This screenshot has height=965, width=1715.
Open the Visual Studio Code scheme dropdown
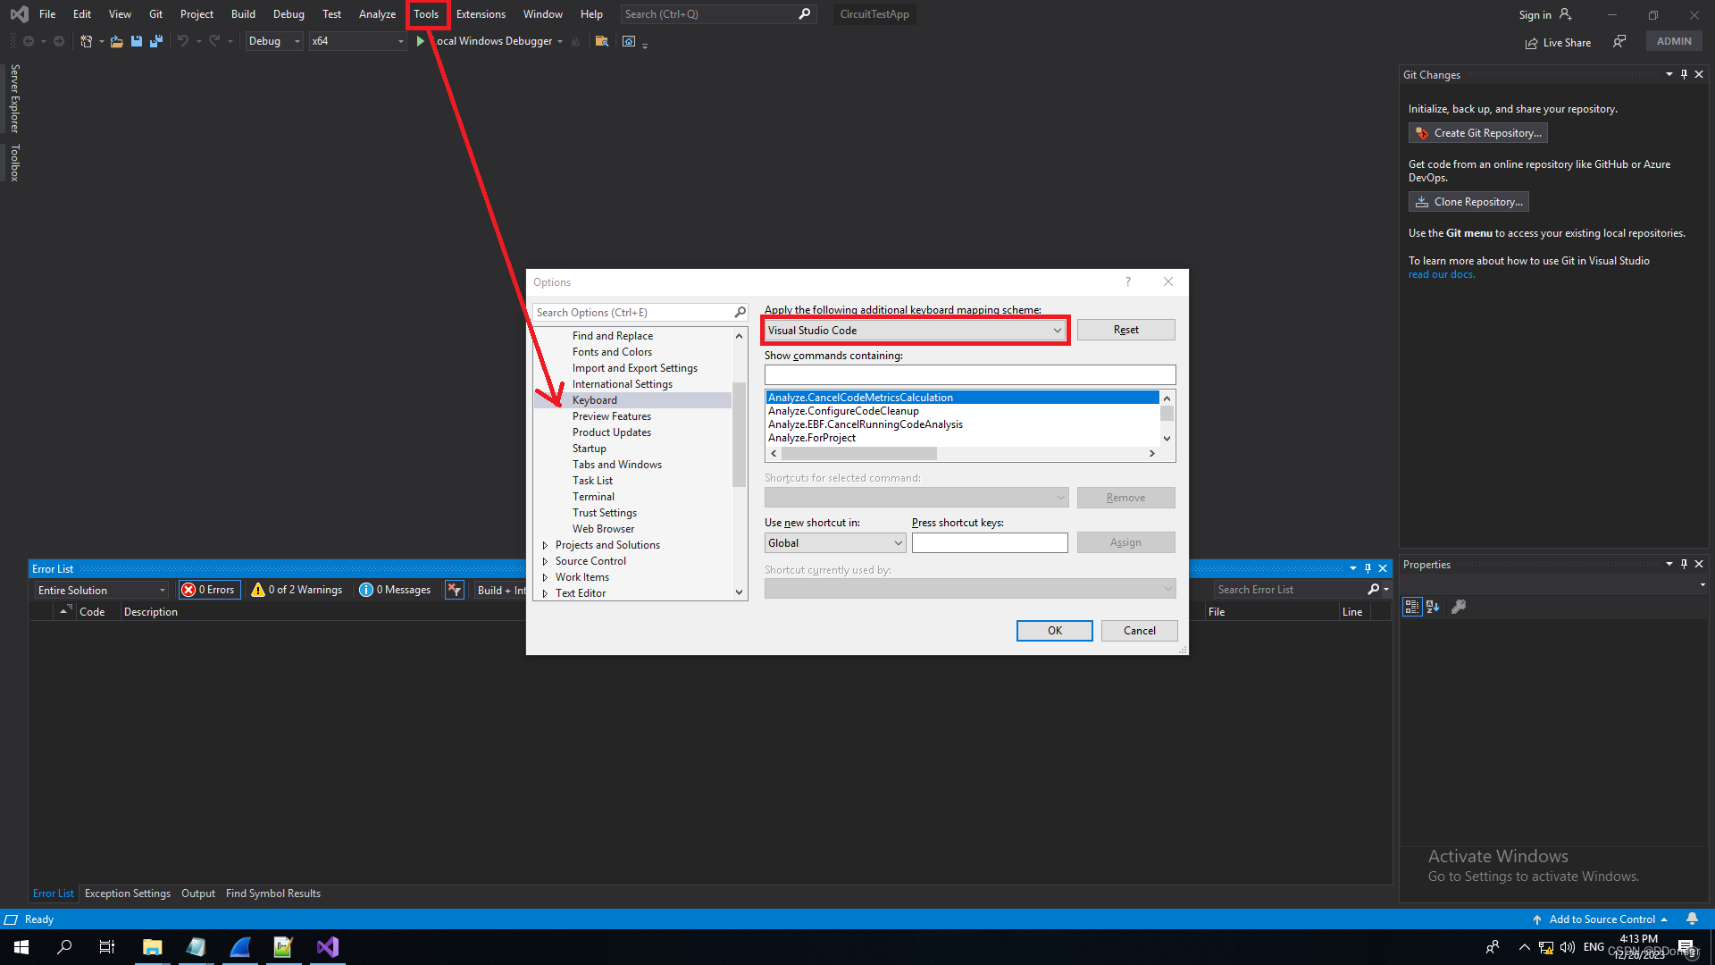click(1057, 330)
